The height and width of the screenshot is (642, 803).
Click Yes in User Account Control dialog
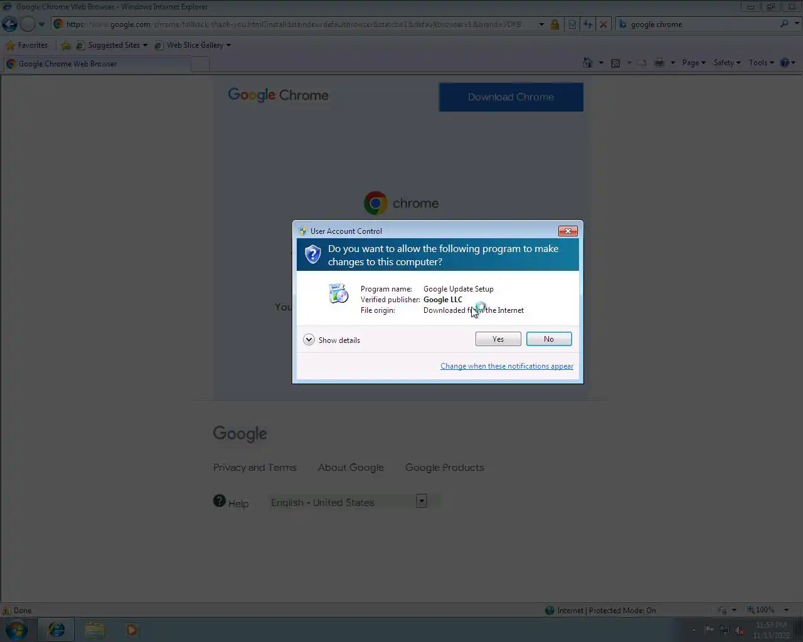pyautogui.click(x=498, y=339)
